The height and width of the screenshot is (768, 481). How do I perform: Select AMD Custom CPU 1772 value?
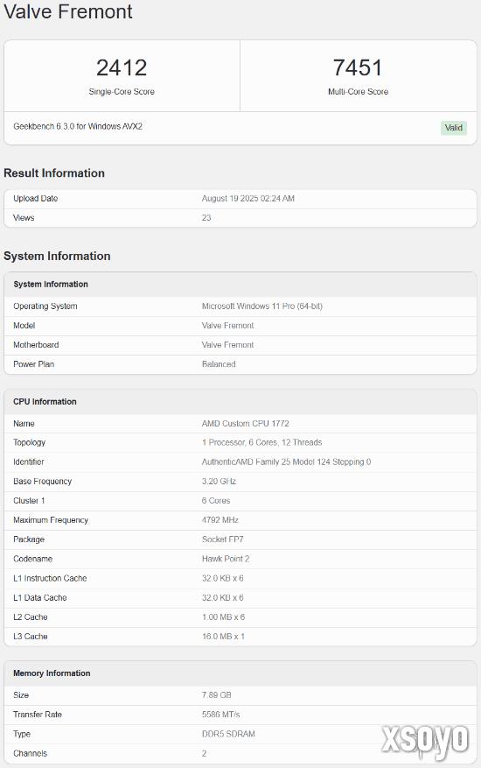point(245,423)
